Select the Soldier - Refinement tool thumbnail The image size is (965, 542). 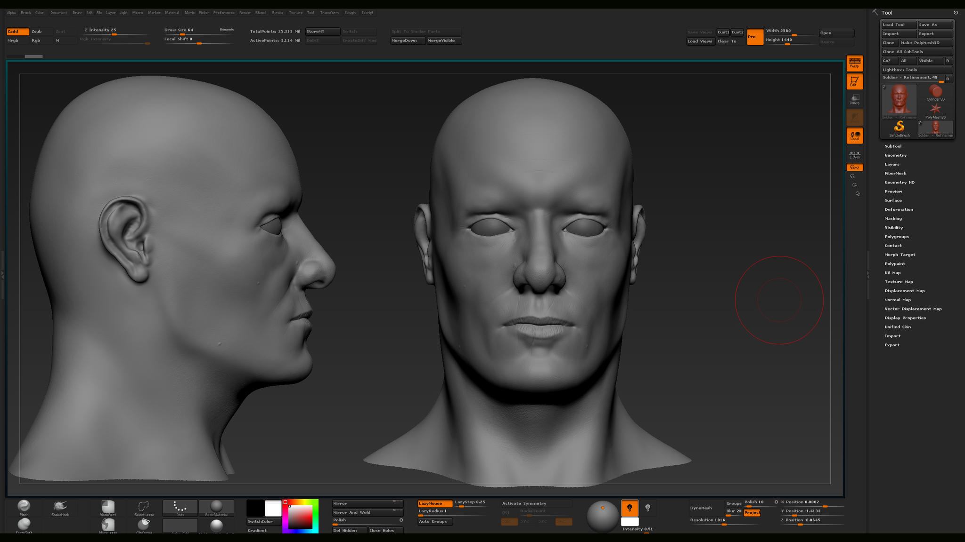coord(899,100)
